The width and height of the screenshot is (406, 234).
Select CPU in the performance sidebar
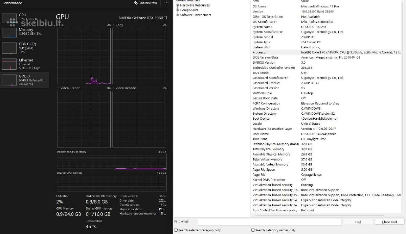coord(24,18)
